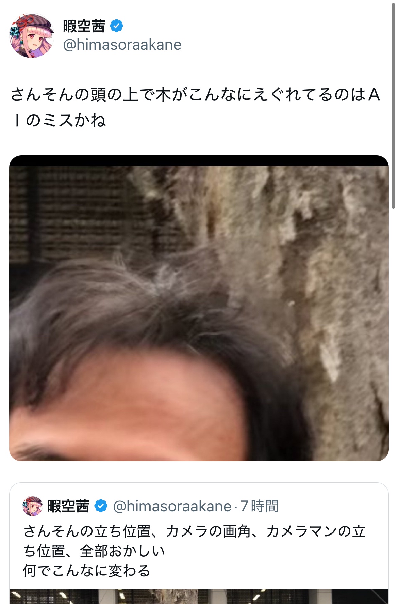
Task: Open the attached photo of hair and tree
Action: pos(199,308)
